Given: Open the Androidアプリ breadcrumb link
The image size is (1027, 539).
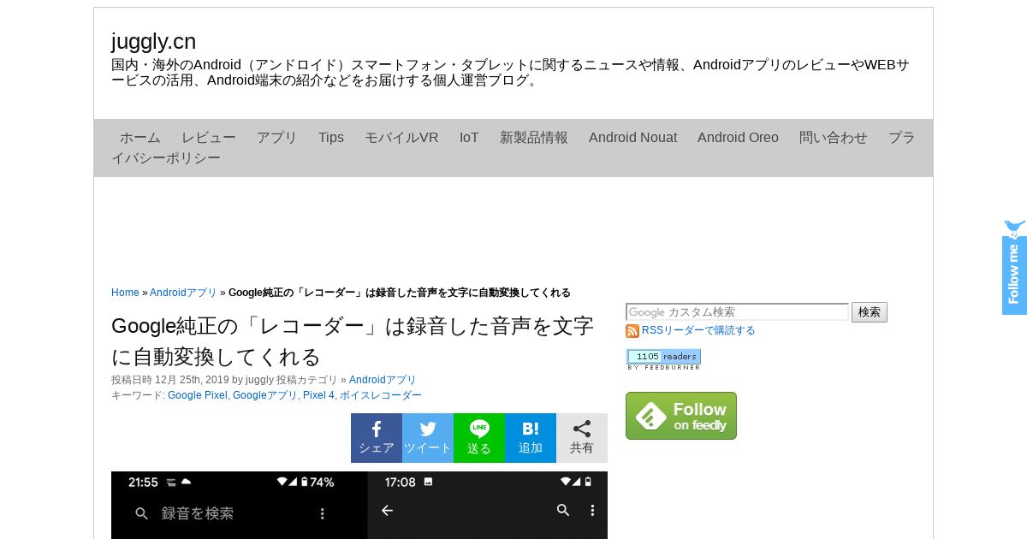Looking at the screenshot, I should (x=183, y=293).
